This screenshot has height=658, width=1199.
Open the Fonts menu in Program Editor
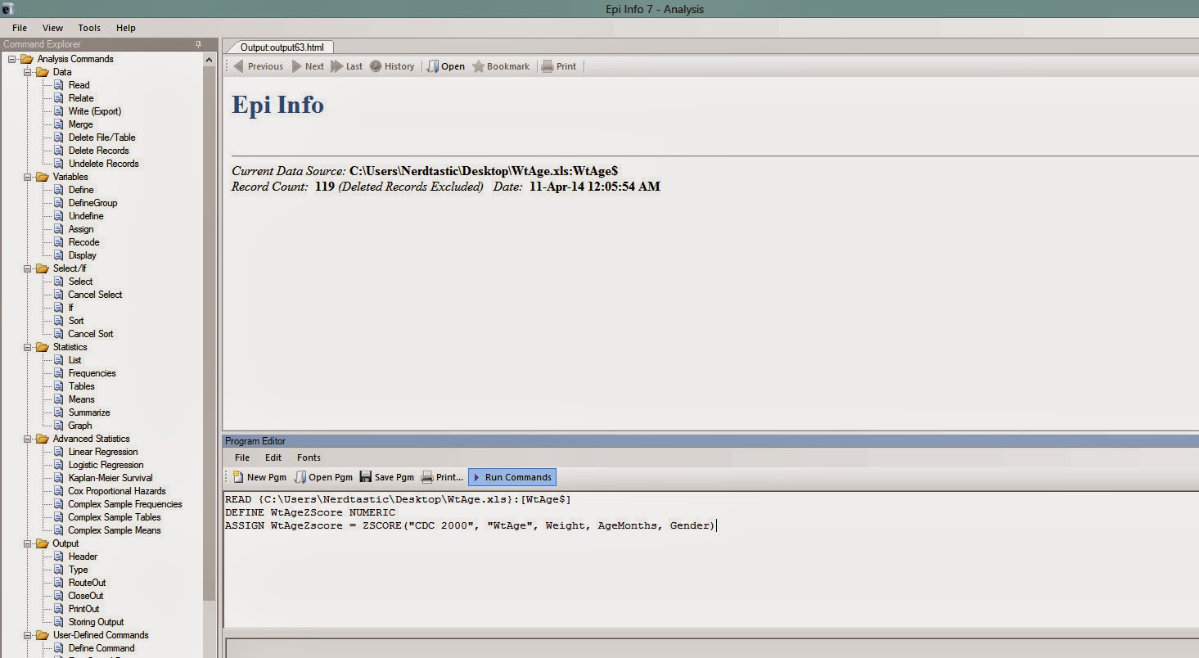[309, 457]
